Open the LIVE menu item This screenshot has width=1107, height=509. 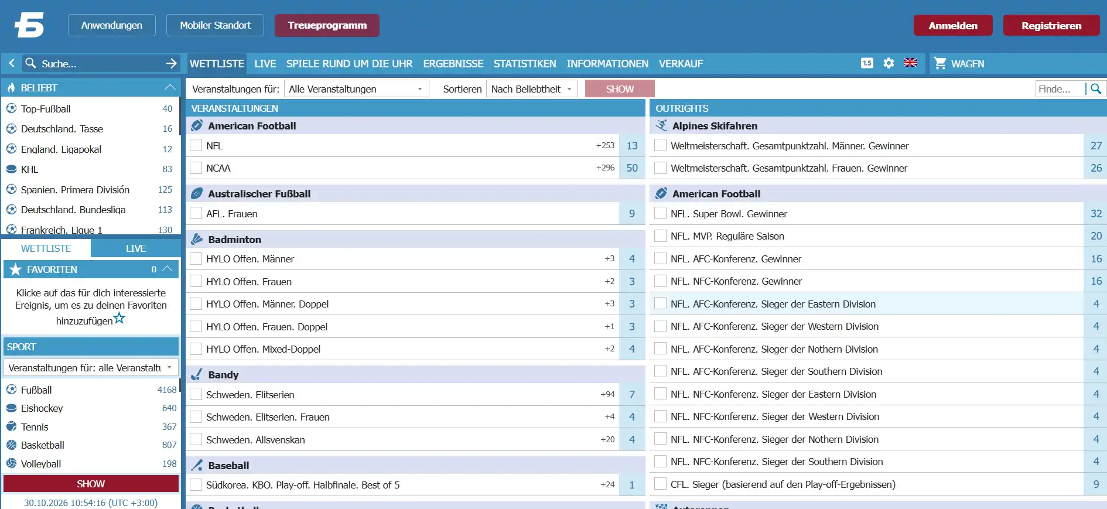tap(265, 63)
